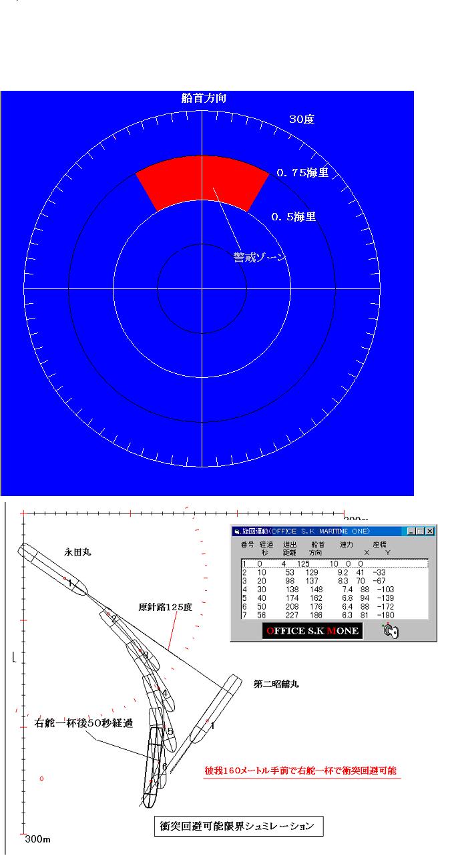This screenshot has width=452, height=868.
Task: Select list row 5 with heading 162
Action: tap(334, 597)
